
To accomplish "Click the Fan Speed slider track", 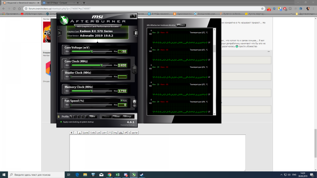I will click(92, 105).
